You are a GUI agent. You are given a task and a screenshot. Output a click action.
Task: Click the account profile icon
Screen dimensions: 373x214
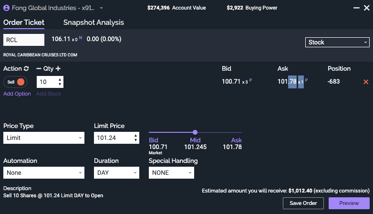[6, 8]
